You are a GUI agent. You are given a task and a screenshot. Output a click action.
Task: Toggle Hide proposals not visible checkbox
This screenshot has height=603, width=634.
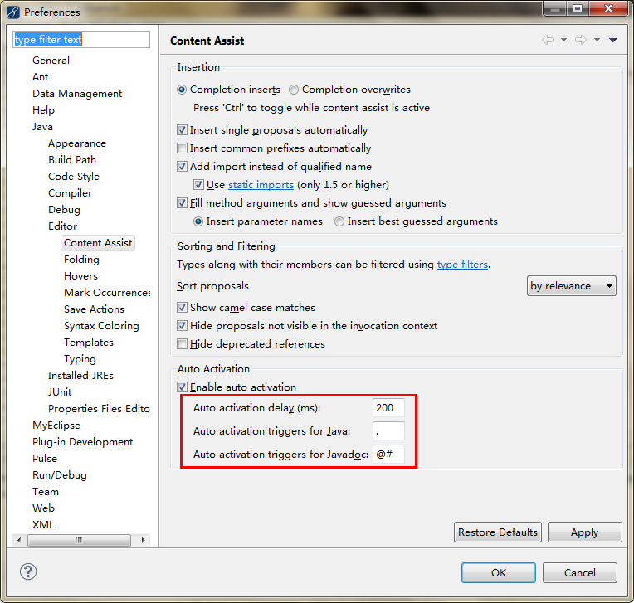coord(182,326)
